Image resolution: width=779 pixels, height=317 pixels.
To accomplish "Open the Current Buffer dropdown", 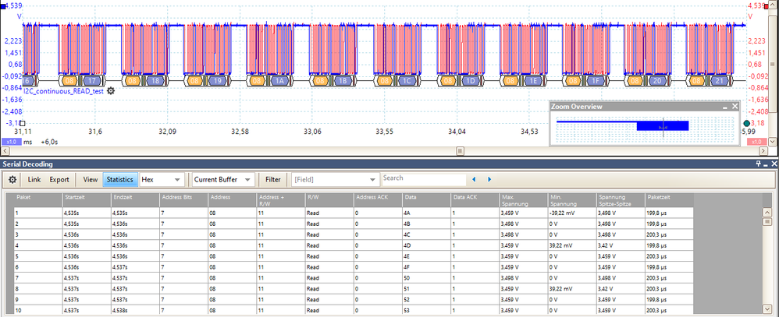I will click(x=223, y=180).
